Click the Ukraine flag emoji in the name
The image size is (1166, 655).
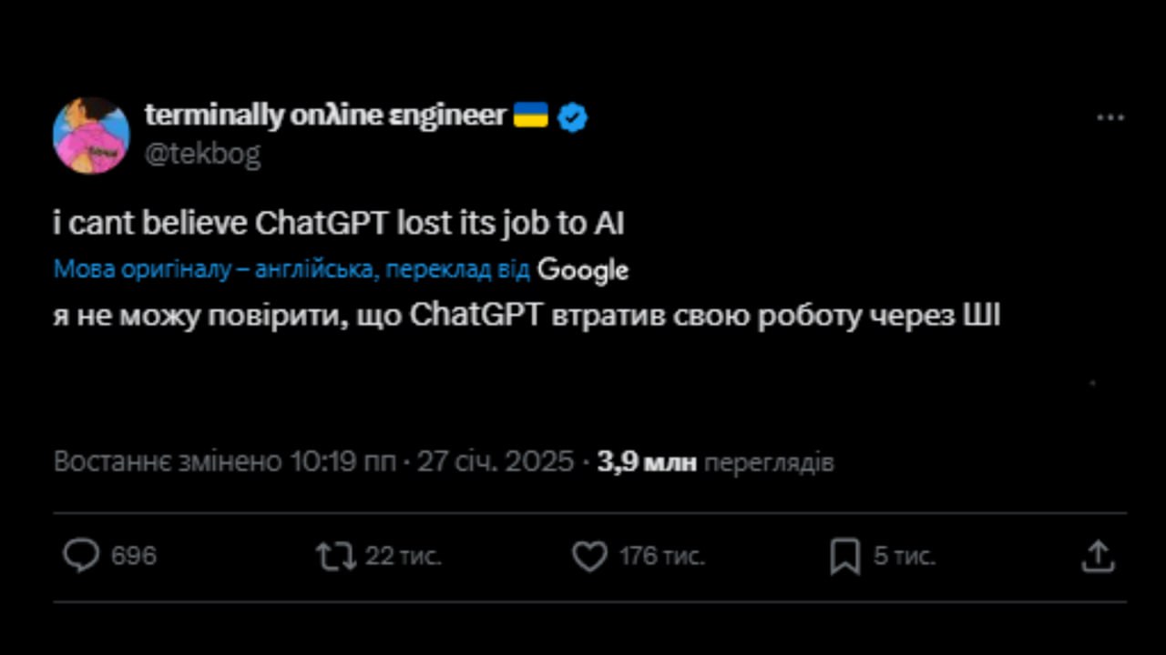(x=531, y=116)
